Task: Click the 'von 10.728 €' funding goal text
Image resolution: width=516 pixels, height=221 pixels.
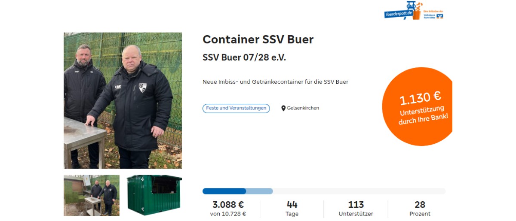Action: (x=228, y=214)
